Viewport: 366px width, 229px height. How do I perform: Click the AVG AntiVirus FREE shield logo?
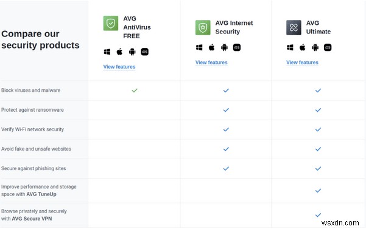(111, 23)
